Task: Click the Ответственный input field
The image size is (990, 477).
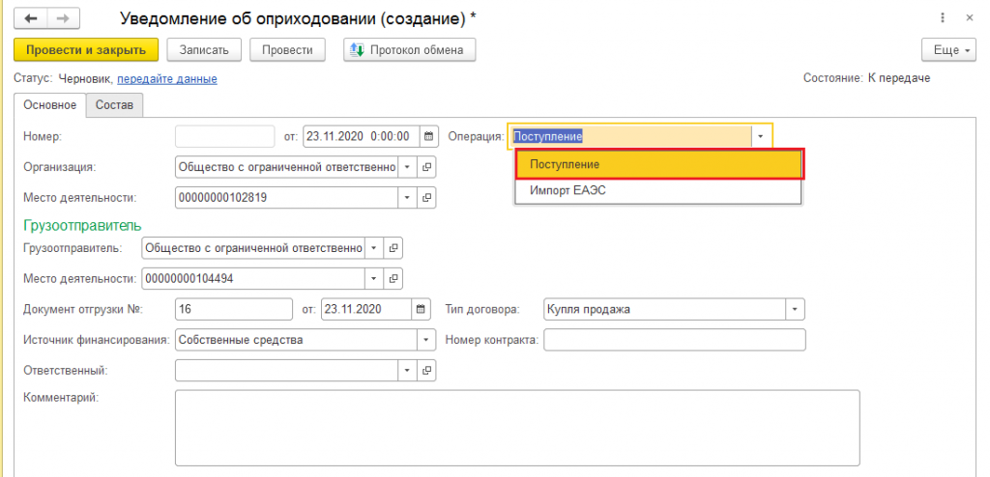Action: point(286,371)
